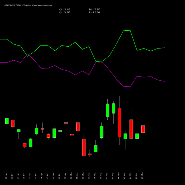Click the red candle for 18 May

pyautogui.click(x=131, y=129)
